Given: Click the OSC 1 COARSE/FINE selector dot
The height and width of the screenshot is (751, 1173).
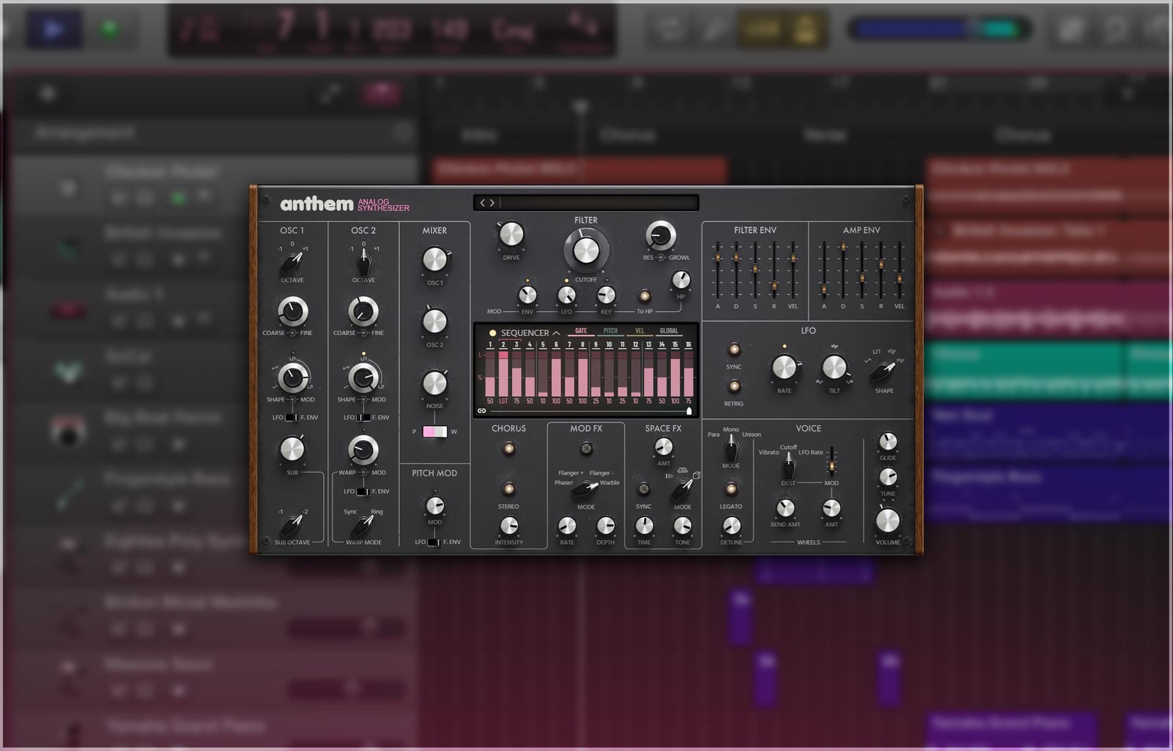Looking at the screenshot, I should pyautogui.click(x=292, y=333).
